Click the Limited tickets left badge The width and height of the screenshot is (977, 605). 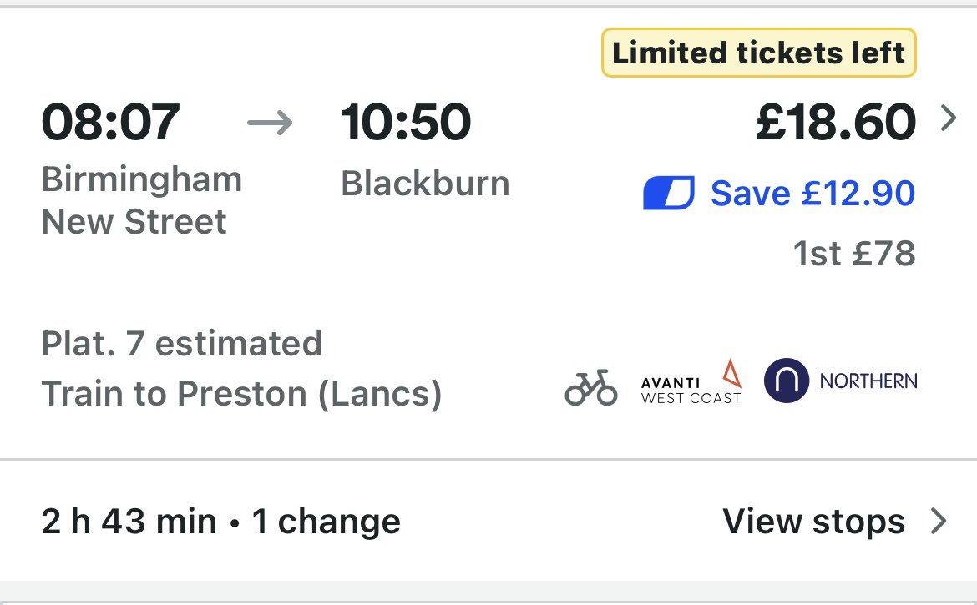[758, 53]
